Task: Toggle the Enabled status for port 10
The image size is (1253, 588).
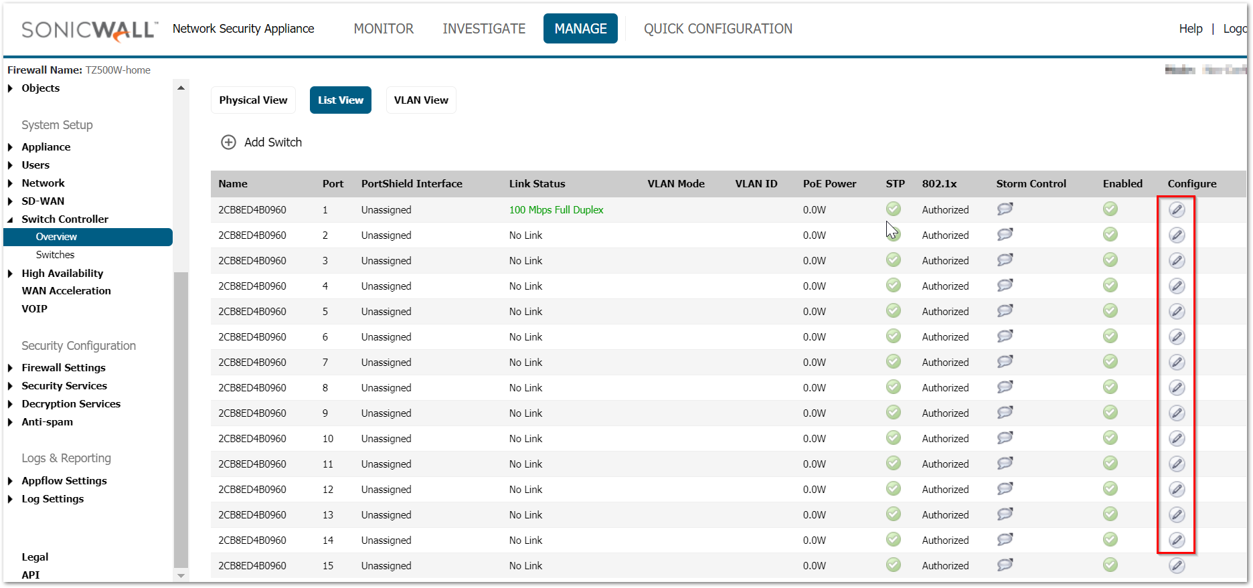Action: [x=1110, y=438]
